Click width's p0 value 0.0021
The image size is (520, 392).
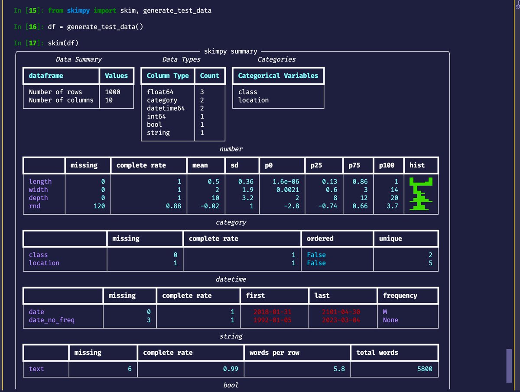[288, 190]
